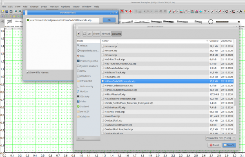Open the Edit menu
The image size is (245, 157).
(x=10, y=7)
